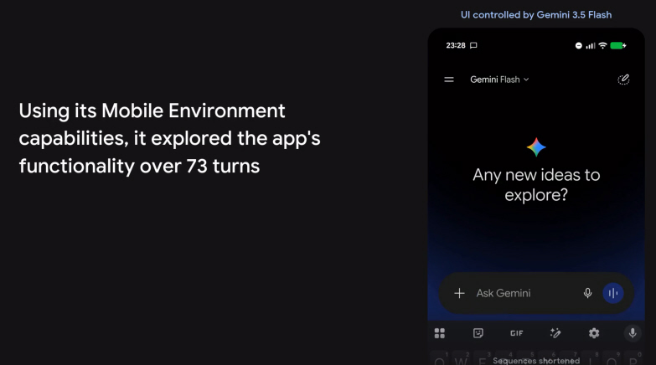Tap the signal strength icon in the status bar
Screen dimensions: 656x365
point(591,45)
